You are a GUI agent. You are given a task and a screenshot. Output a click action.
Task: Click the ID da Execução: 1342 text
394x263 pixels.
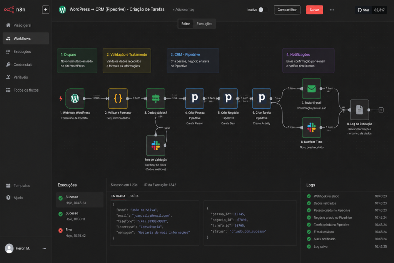point(160,185)
